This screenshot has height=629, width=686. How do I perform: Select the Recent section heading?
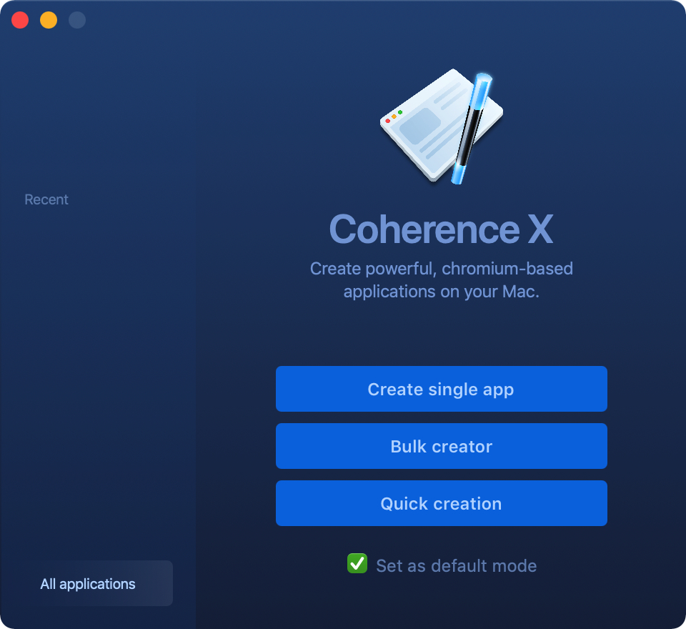(x=46, y=199)
